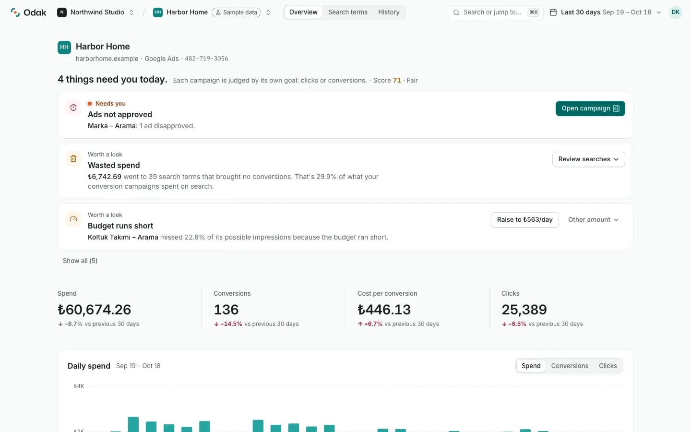
Task: Click the search magnifier icon
Action: [x=456, y=12]
